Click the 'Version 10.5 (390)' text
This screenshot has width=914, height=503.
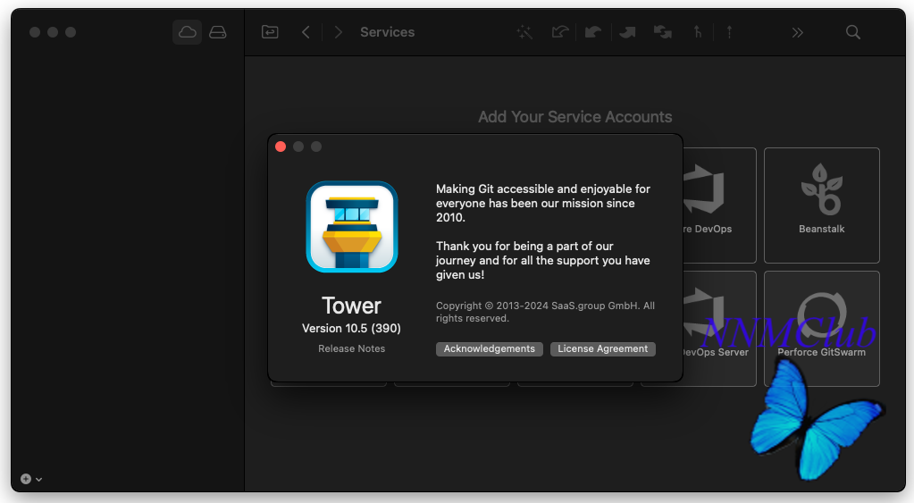pos(351,328)
